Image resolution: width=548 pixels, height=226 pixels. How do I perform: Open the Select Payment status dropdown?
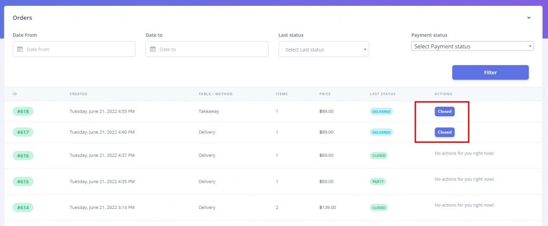(x=473, y=46)
